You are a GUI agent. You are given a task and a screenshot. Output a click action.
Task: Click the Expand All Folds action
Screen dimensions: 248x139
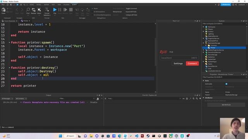(x=131, y=12)
